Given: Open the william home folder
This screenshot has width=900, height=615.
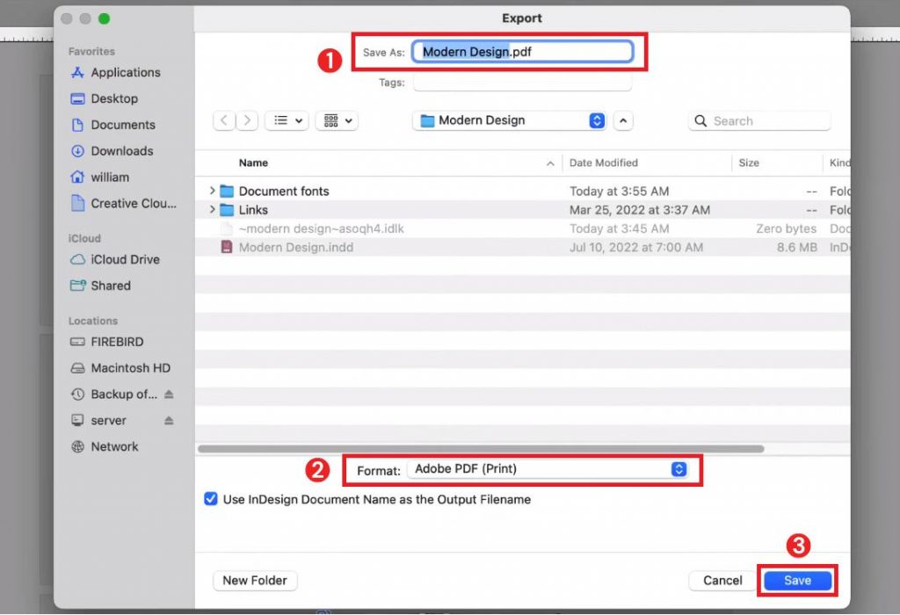Looking at the screenshot, I should (111, 177).
